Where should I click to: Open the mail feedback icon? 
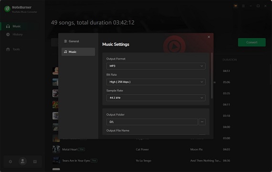35,162
